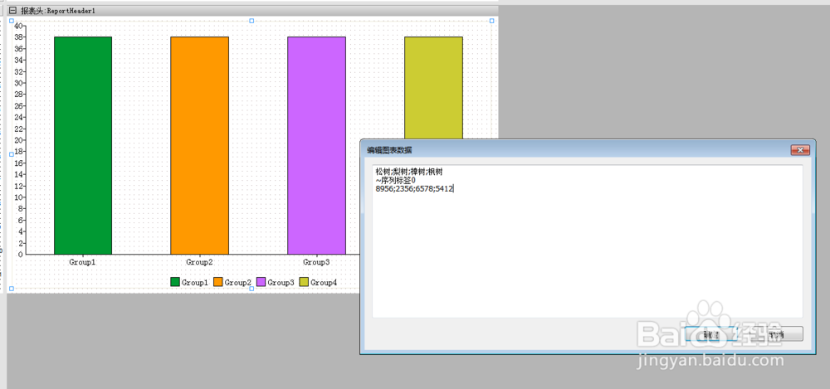Image resolution: width=830 pixels, height=389 pixels.
Task: Close the 编辑图表数据 dialog
Action: pos(800,150)
